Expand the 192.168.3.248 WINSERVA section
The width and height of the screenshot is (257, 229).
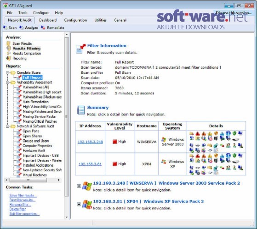[79, 186]
